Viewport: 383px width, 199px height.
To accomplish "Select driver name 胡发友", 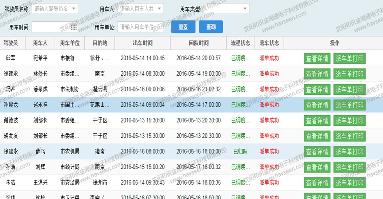I will (11, 136).
